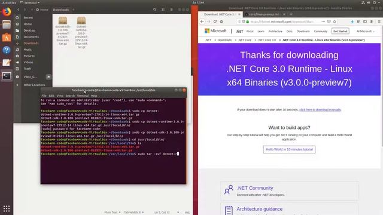383x215 pixels.
Task: Select Recent in the Files sidebar
Action: click(x=28, y=18)
